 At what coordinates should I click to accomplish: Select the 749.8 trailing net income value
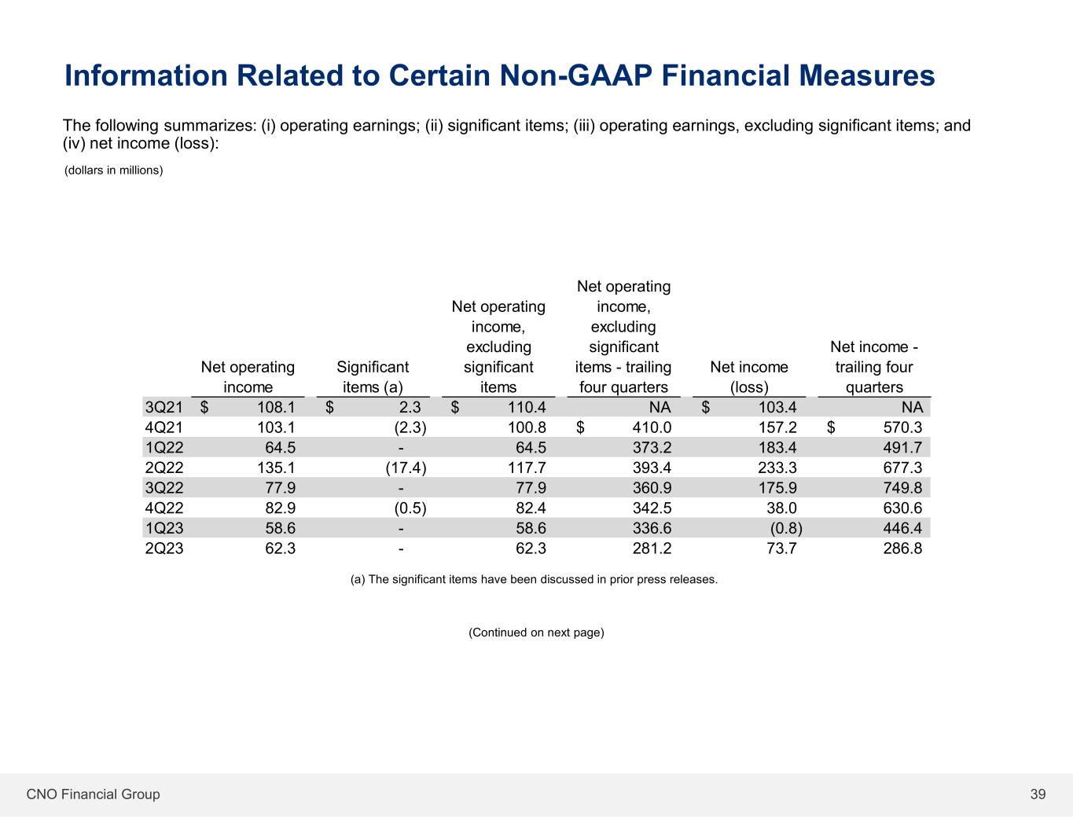[x=902, y=488]
